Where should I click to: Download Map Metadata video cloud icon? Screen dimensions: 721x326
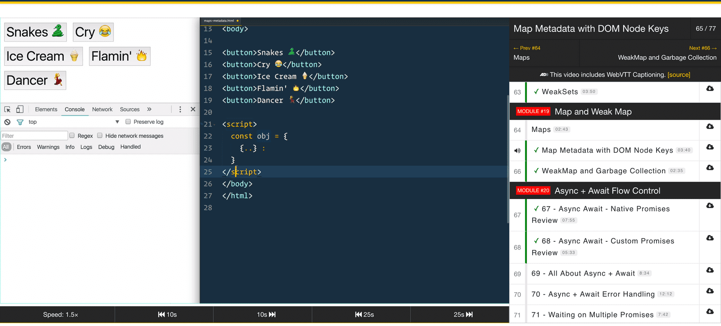(x=710, y=147)
